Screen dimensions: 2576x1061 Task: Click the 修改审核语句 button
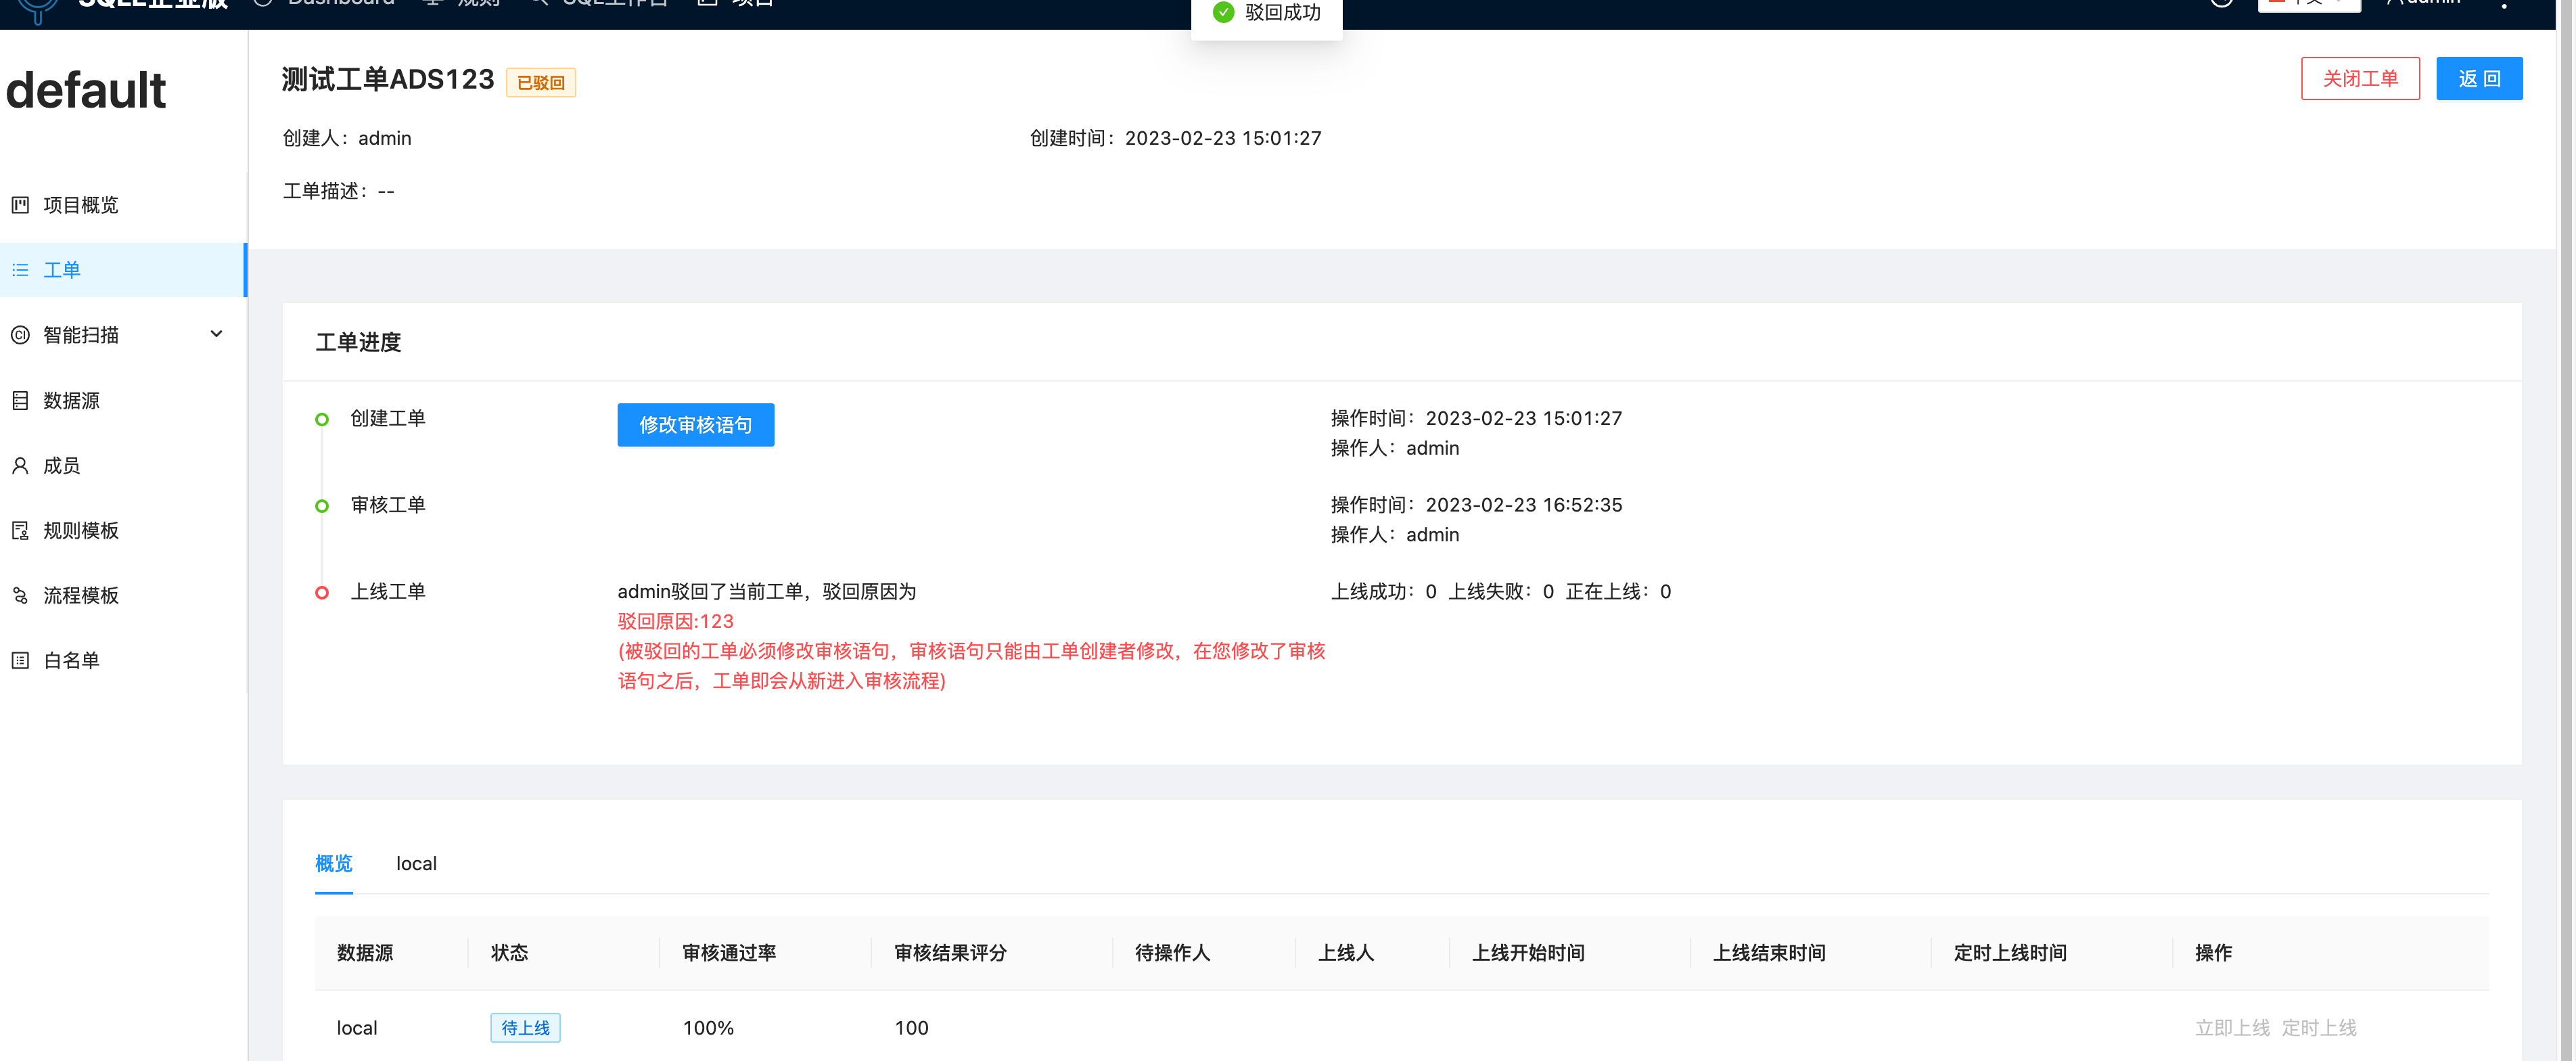[x=695, y=425]
